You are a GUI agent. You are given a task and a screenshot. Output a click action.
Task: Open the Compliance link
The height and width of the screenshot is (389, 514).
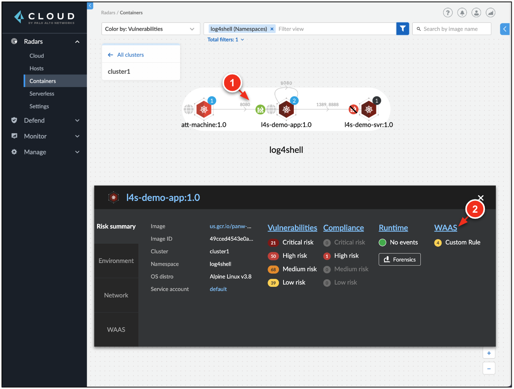point(343,228)
